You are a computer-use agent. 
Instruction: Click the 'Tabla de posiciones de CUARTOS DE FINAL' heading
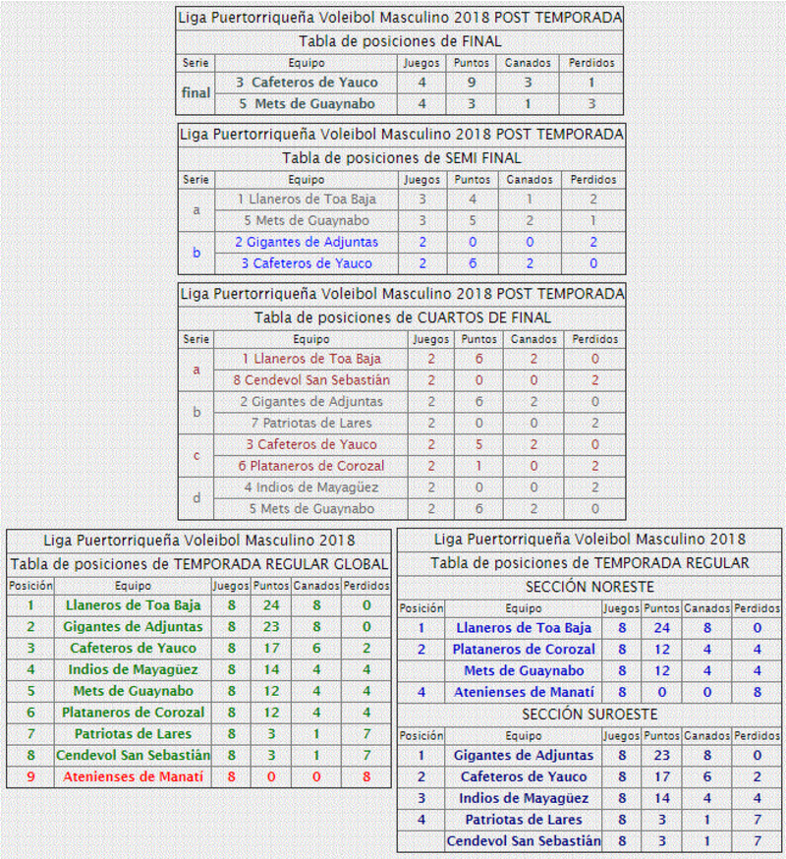pos(403,317)
